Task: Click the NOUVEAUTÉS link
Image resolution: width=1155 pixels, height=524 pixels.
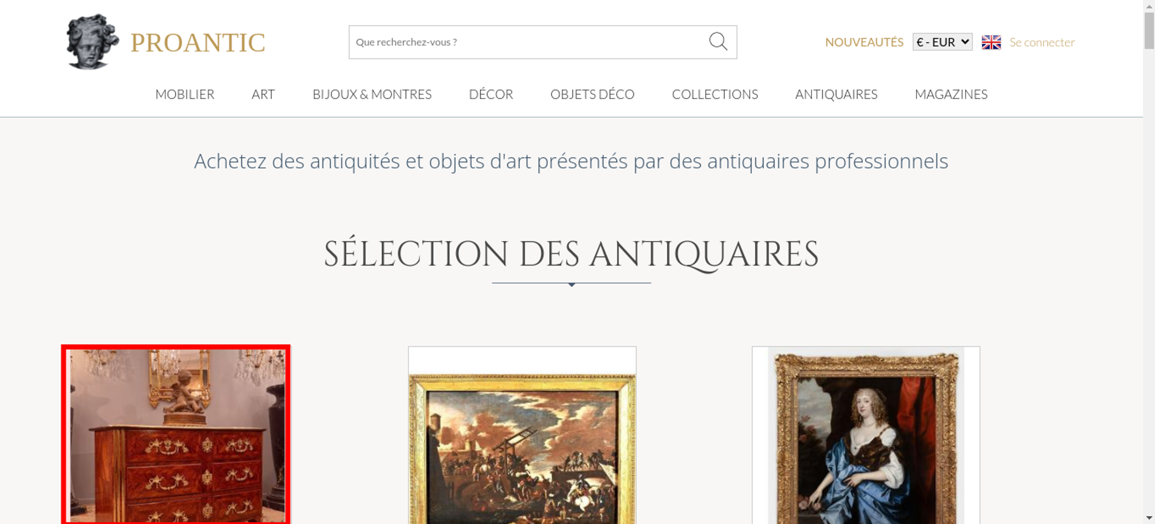Action: coord(864,42)
